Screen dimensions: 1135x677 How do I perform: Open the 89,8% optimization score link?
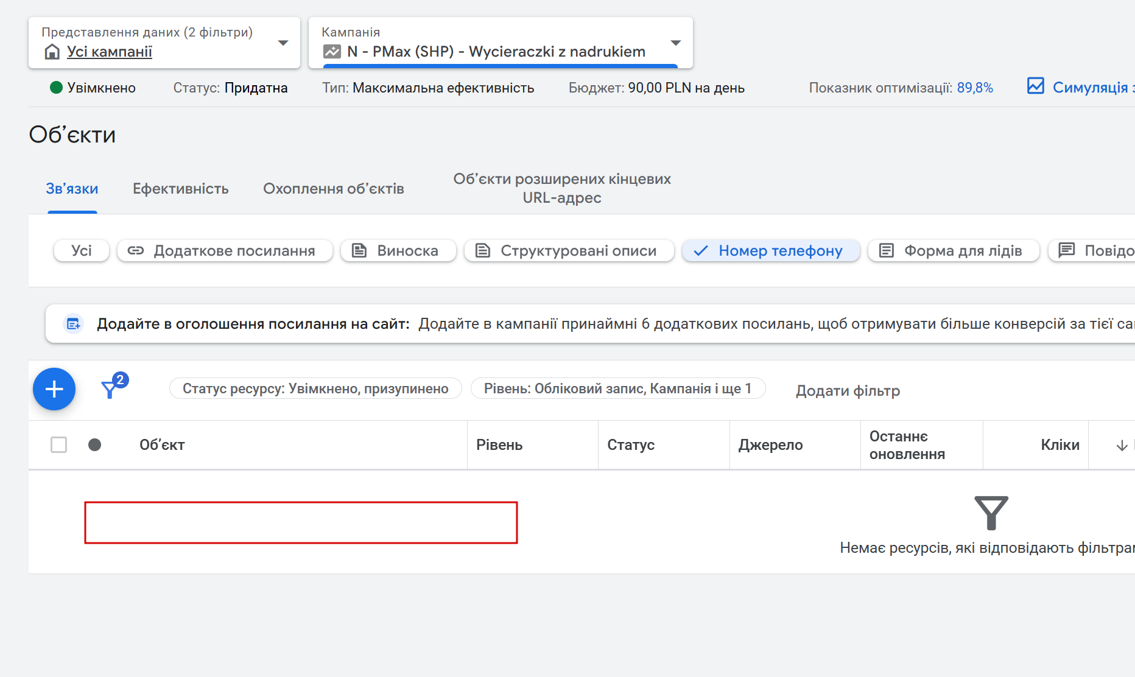(974, 88)
